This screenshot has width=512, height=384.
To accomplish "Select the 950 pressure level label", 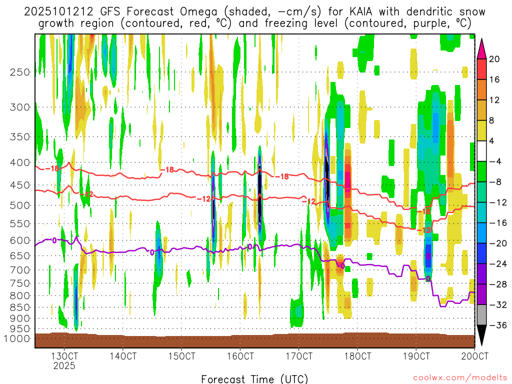I will tap(20, 329).
